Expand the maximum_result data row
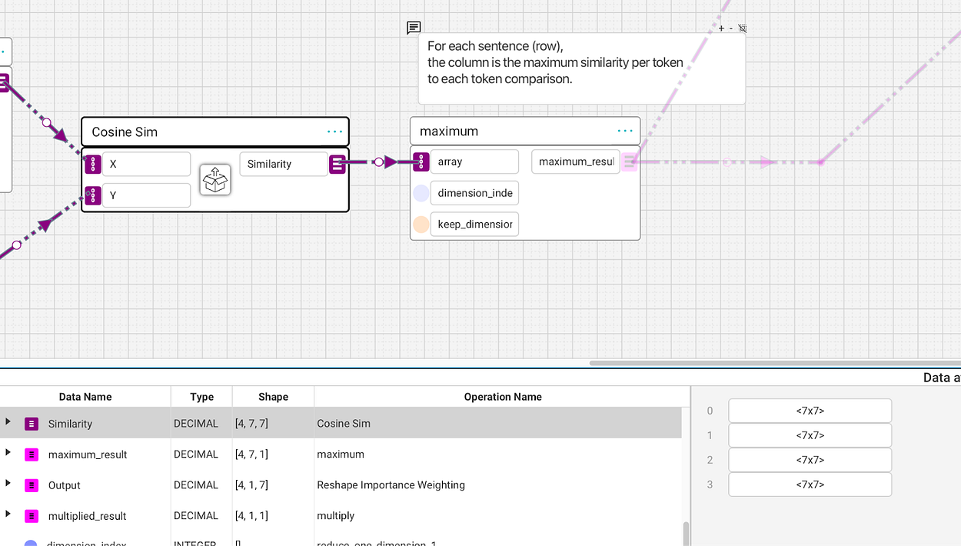The height and width of the screenshot is (546, 961). [8, 452]
